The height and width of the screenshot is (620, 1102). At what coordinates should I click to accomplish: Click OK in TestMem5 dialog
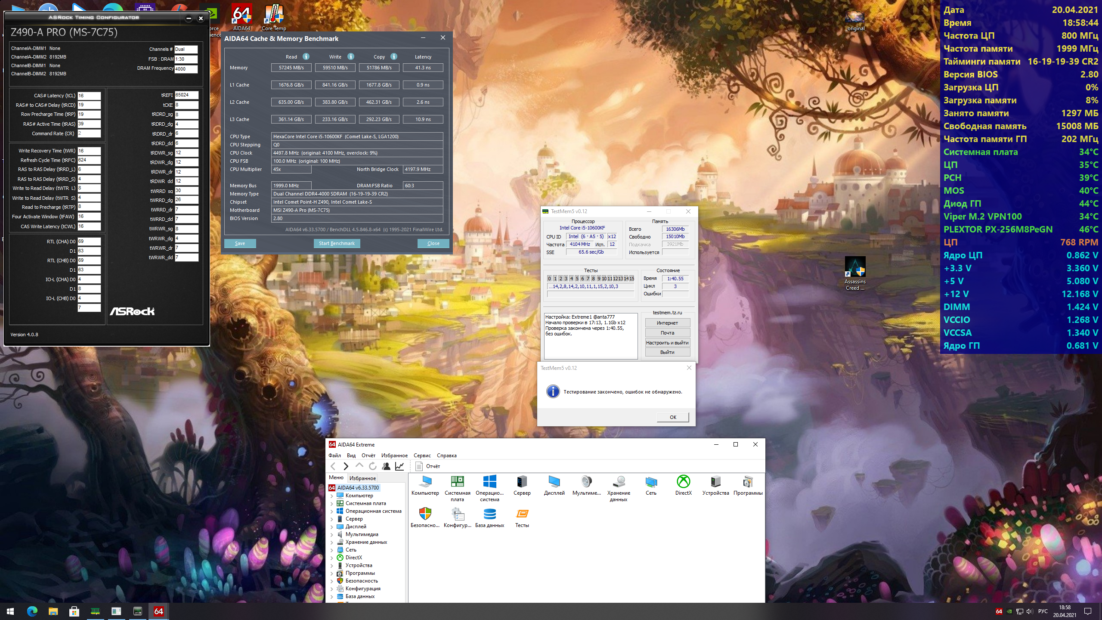tap(673, 417)
